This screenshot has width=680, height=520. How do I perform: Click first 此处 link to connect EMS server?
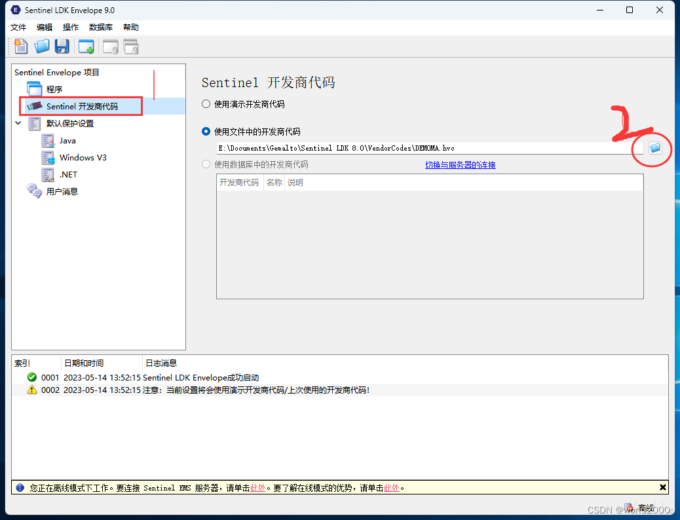click(x=257, y=488)
